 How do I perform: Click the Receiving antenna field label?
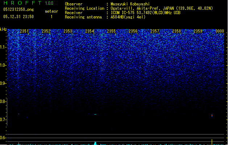tap(83, 17)
